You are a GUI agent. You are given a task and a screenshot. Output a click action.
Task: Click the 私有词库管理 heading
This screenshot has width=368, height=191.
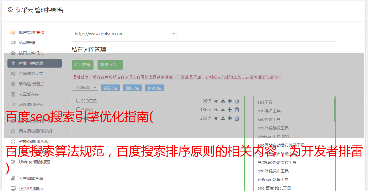point(89,50)
